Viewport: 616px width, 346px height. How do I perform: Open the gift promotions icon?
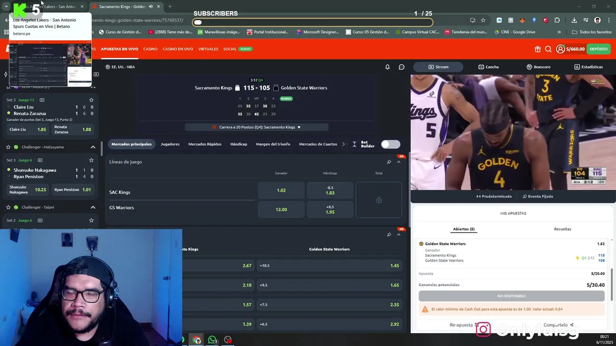538,49
